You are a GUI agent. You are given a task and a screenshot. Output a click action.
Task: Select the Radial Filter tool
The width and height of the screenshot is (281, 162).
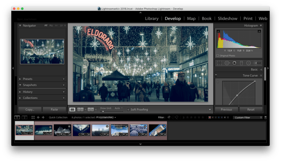coord(248,63)
